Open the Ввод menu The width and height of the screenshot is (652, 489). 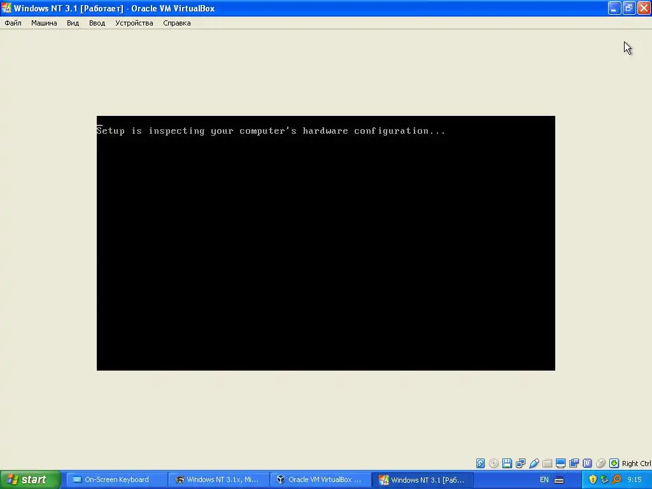pyautogui.click(x=97, y=23)
